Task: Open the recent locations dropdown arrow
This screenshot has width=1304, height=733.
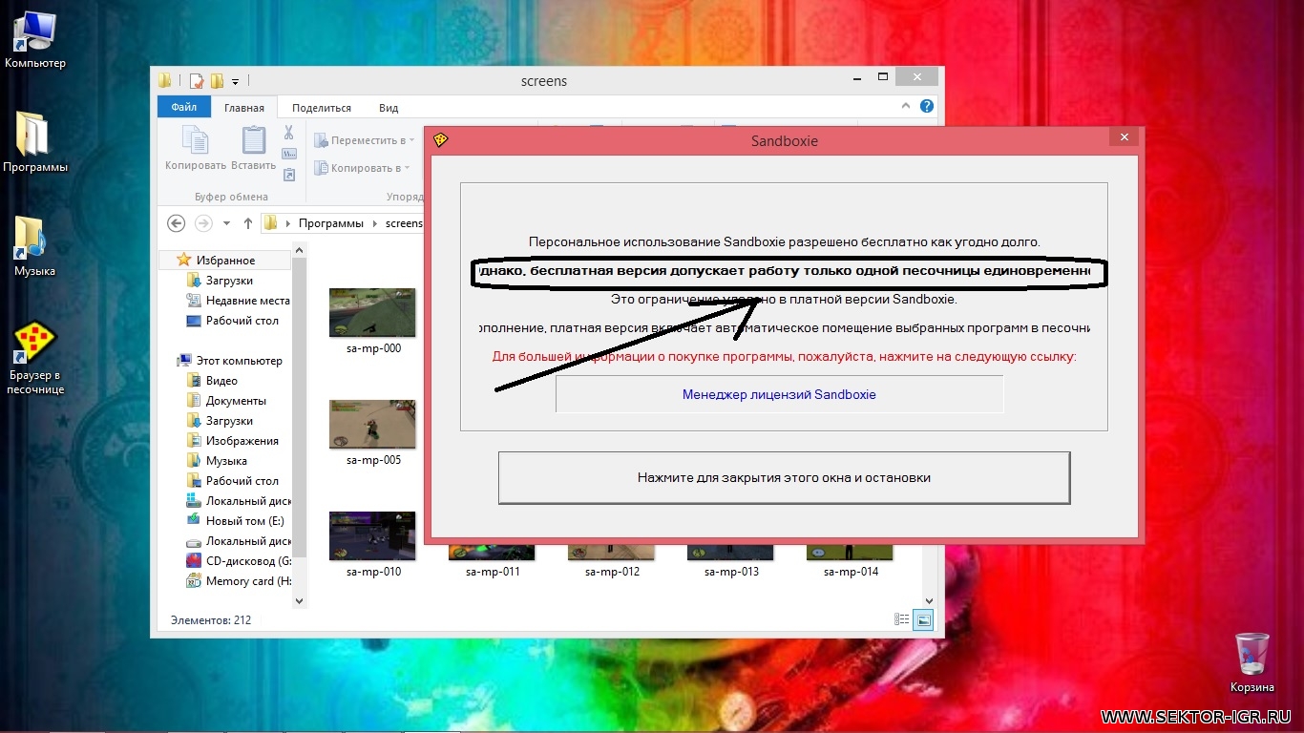Action: (x=226, y=223)
